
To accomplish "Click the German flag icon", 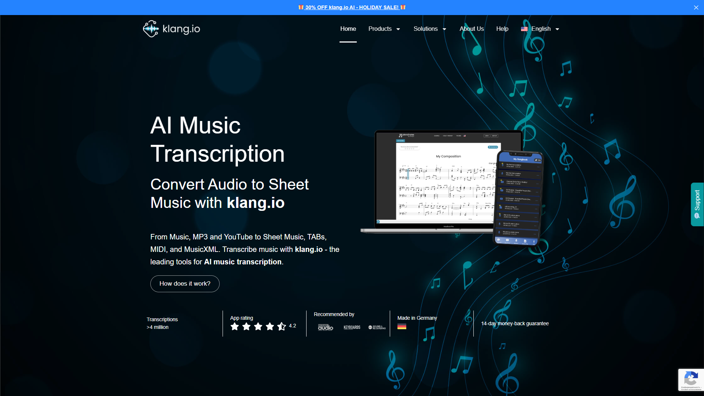I will pyautogui.click(x=402, y=326).
